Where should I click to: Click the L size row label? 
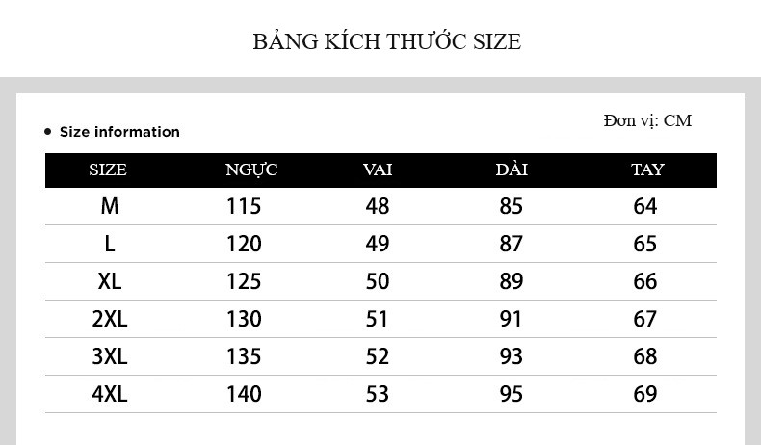tap(110, 244)
